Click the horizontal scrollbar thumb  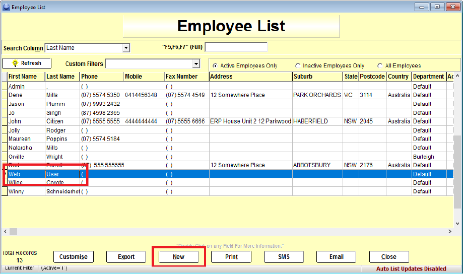pos(13,232)
